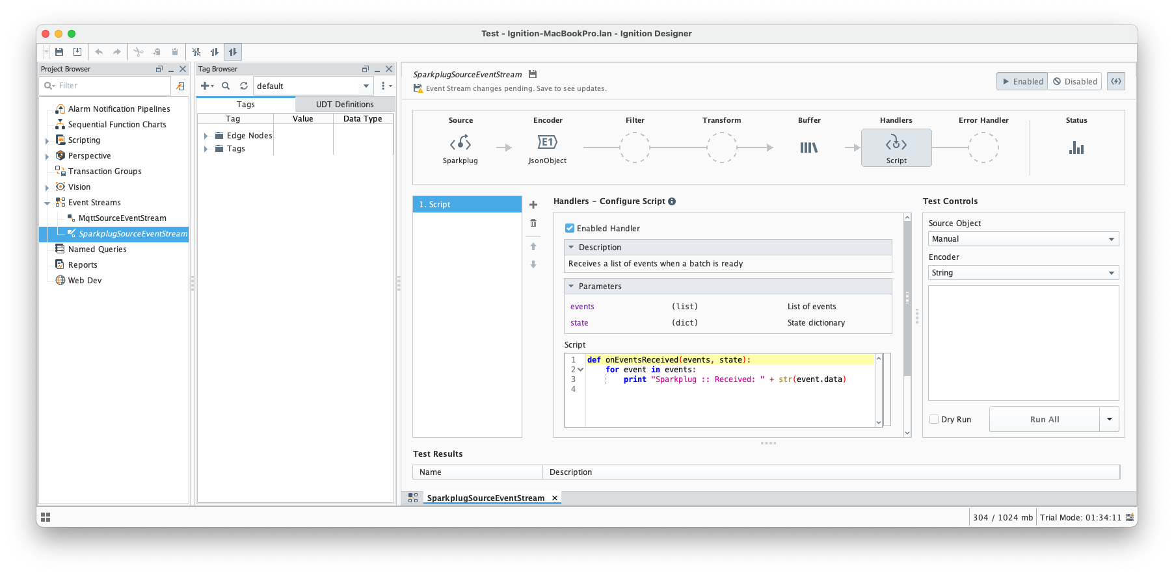Click the script editor scroll down arrow
The image size is (1174, 575).
click(879, 422)
